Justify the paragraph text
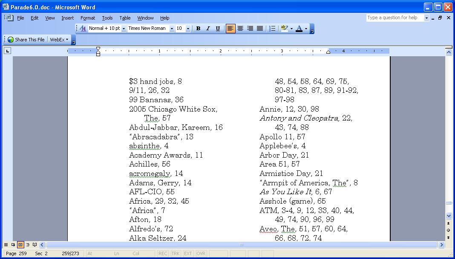Image resolution: width=455 pixels, height=259 pixels. tap(260, 29)
